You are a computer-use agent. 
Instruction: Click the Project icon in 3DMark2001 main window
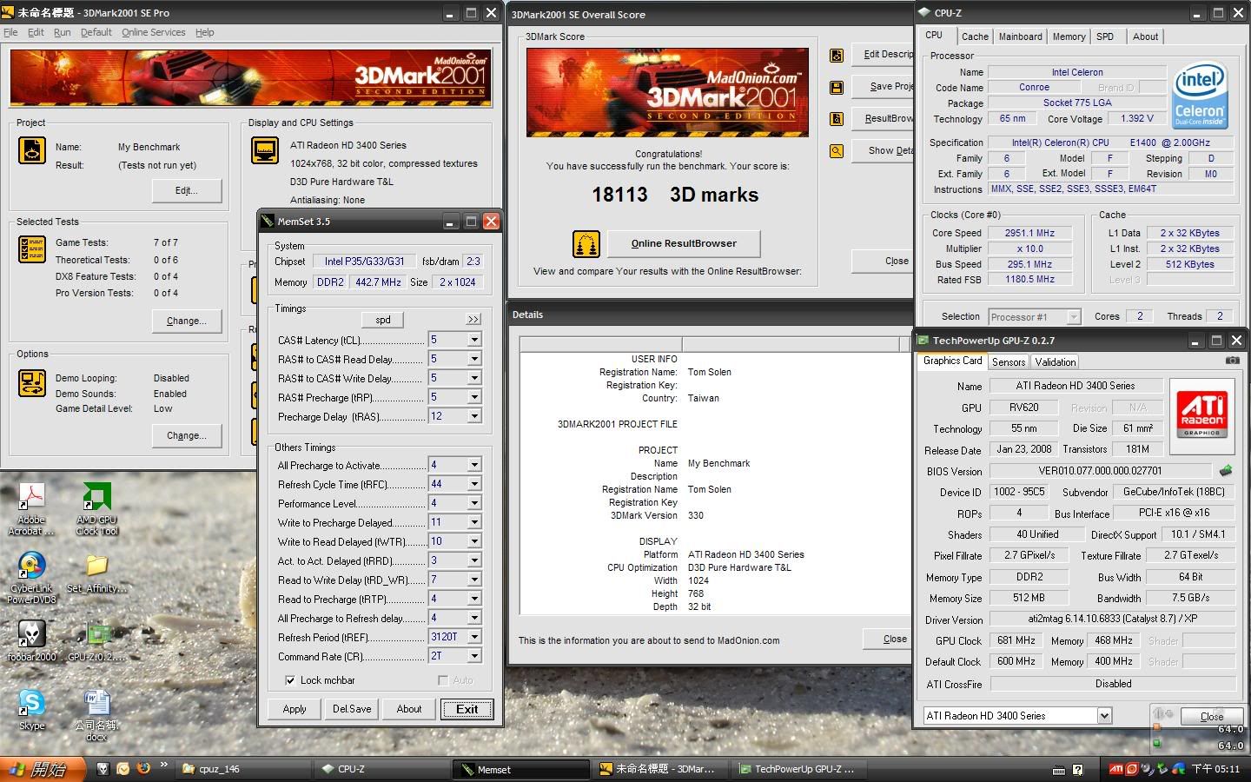tap(32, 150)
